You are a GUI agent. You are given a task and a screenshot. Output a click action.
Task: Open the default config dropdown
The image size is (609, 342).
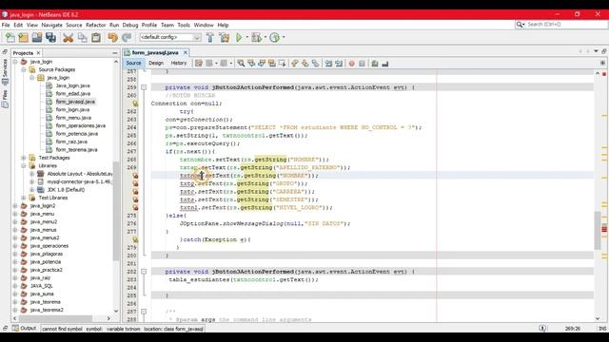(x=170, y=37)
